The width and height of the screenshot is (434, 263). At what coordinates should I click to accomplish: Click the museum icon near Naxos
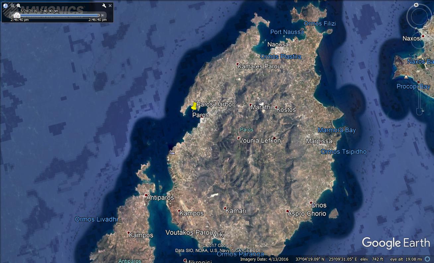(425, 27)
